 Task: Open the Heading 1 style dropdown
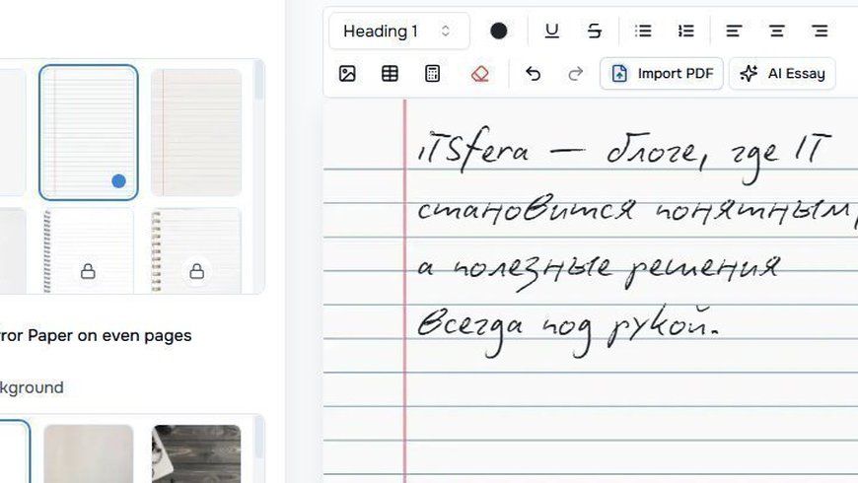point(398,32)
